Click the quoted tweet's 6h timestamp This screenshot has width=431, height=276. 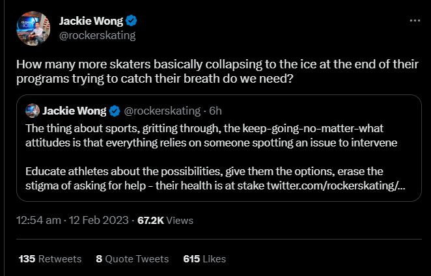click(x=215, y=109)
